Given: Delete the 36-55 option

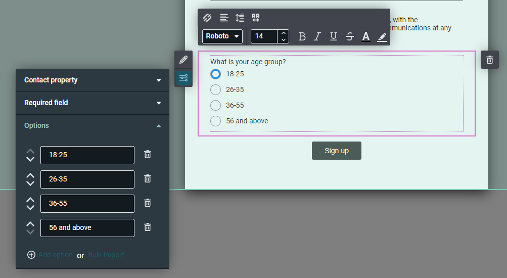Looking at the screenshot, I should (148, 203).
